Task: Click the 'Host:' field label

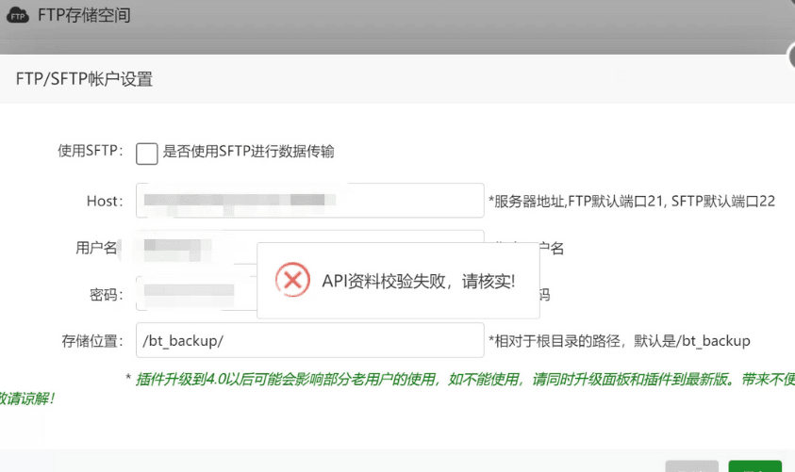Action: point(105,201)
